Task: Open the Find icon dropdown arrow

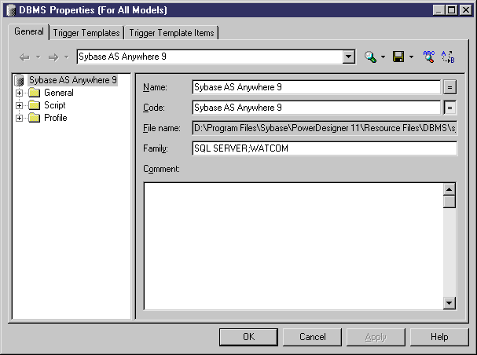Action: (x=383, y=57)
